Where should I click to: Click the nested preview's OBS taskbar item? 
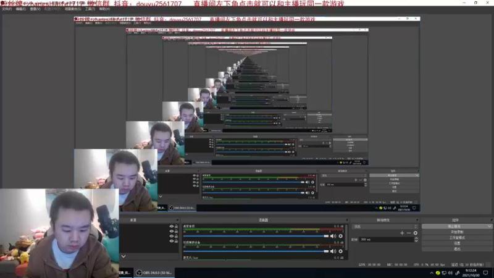(182, 208)
